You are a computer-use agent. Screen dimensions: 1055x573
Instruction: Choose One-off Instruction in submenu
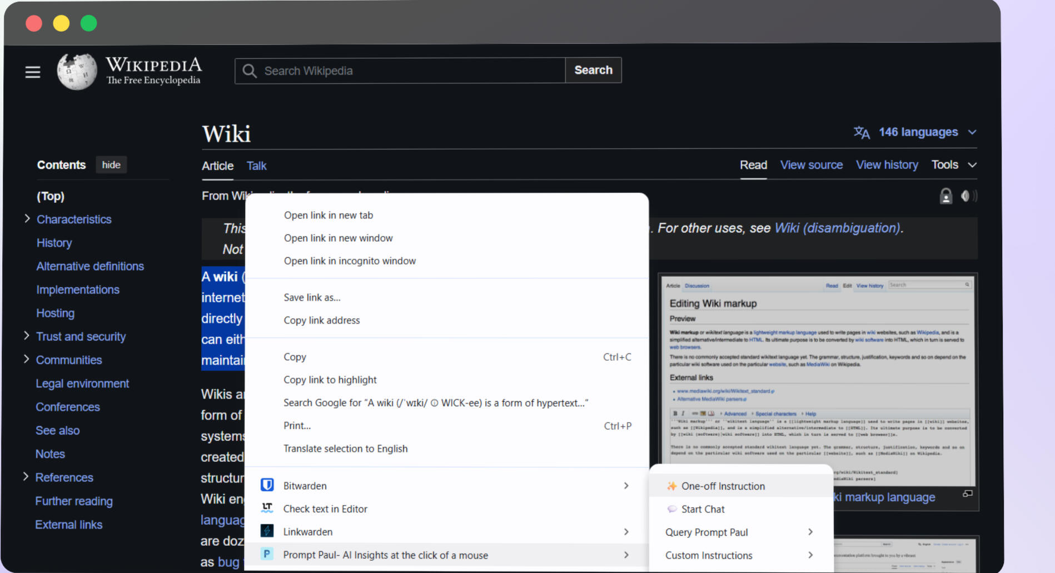[723, 486]
